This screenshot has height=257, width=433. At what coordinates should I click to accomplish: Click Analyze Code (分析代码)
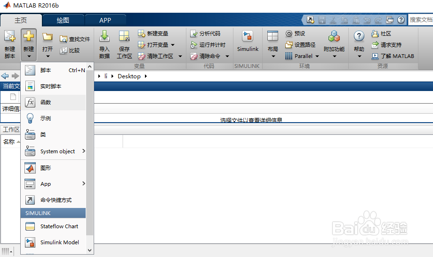tap(205, 33)
